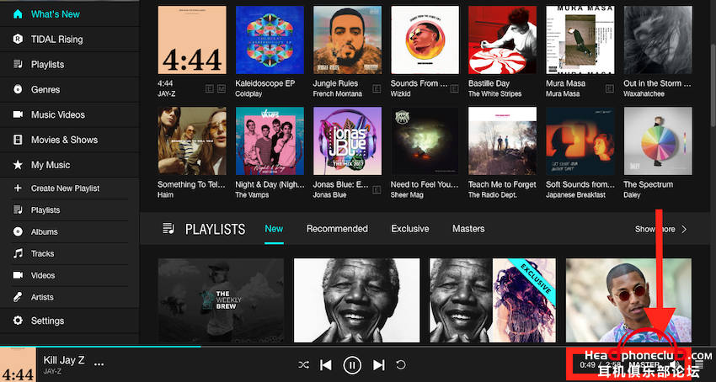Image resolution: width=716 pixels, height=382 pixels.
Task: Open the What's New home icon
Action: point(18,14)
